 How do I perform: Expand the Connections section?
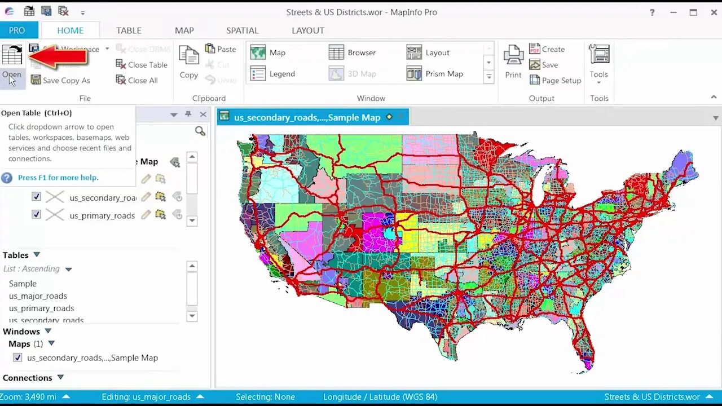(60, 377)
